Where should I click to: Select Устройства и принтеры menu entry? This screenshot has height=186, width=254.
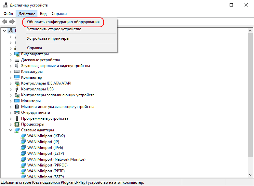click(48, 38)
